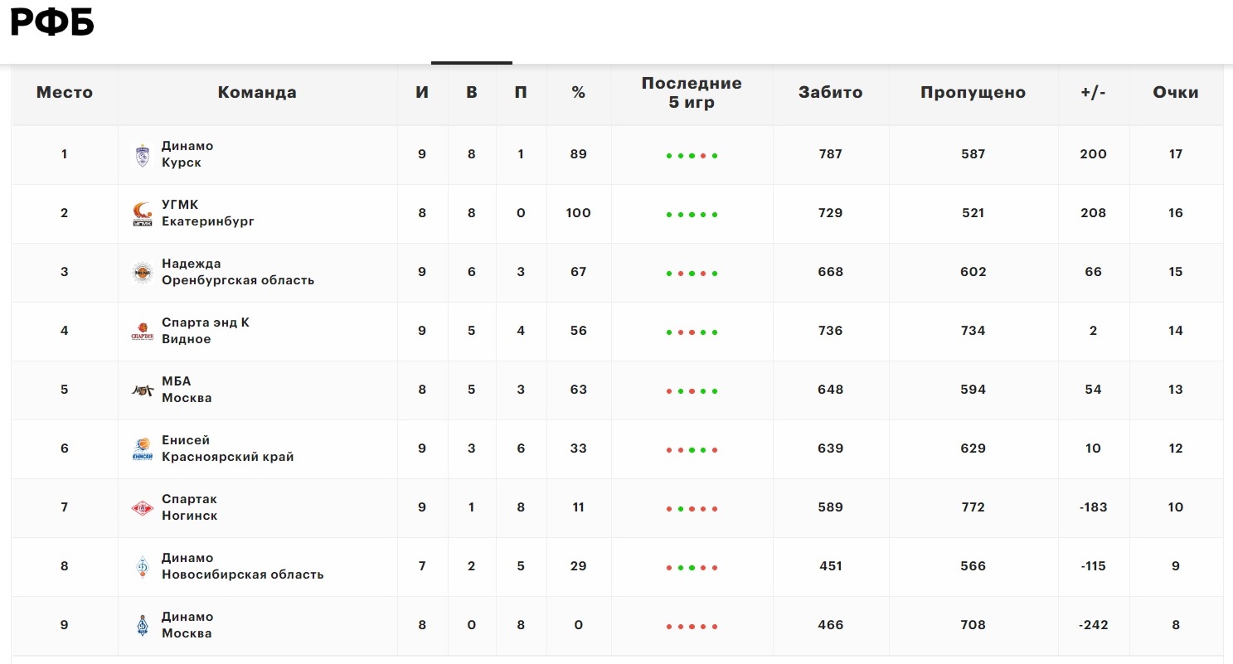This screenshot has height=664, width=1233.
Task: Click Надежда percentage value 67
Action: 579,272
